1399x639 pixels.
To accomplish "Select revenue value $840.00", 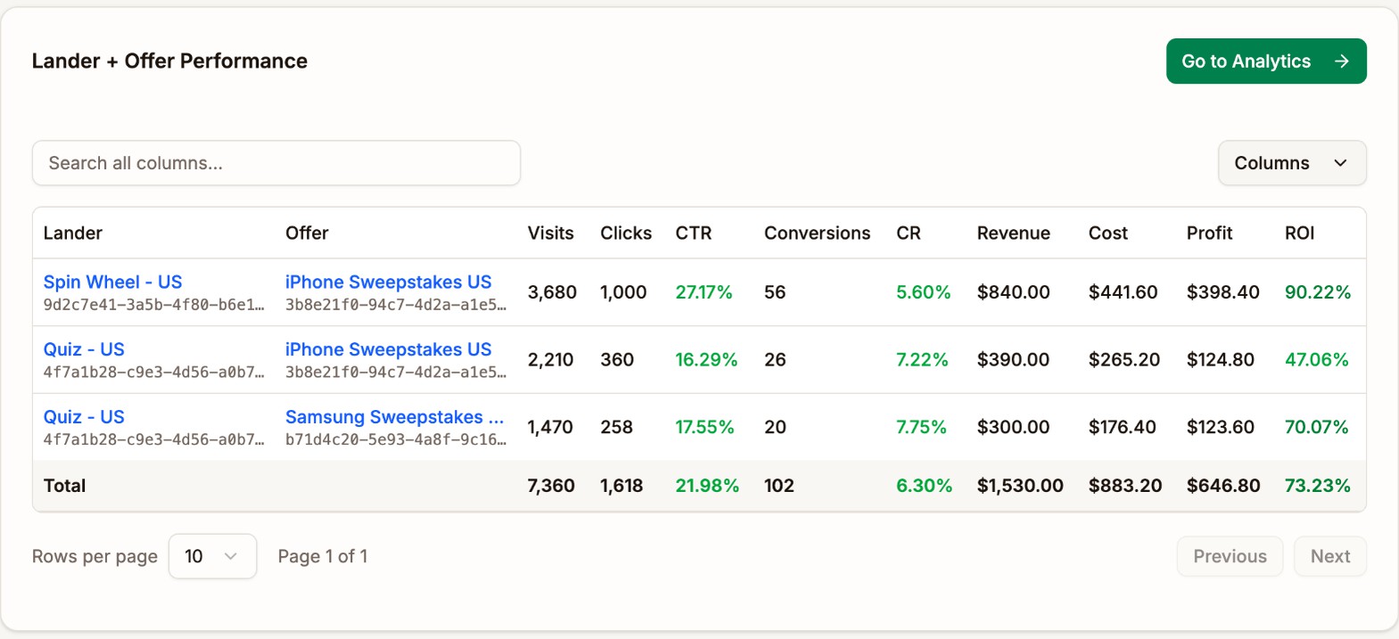I will click(1014, 292).
